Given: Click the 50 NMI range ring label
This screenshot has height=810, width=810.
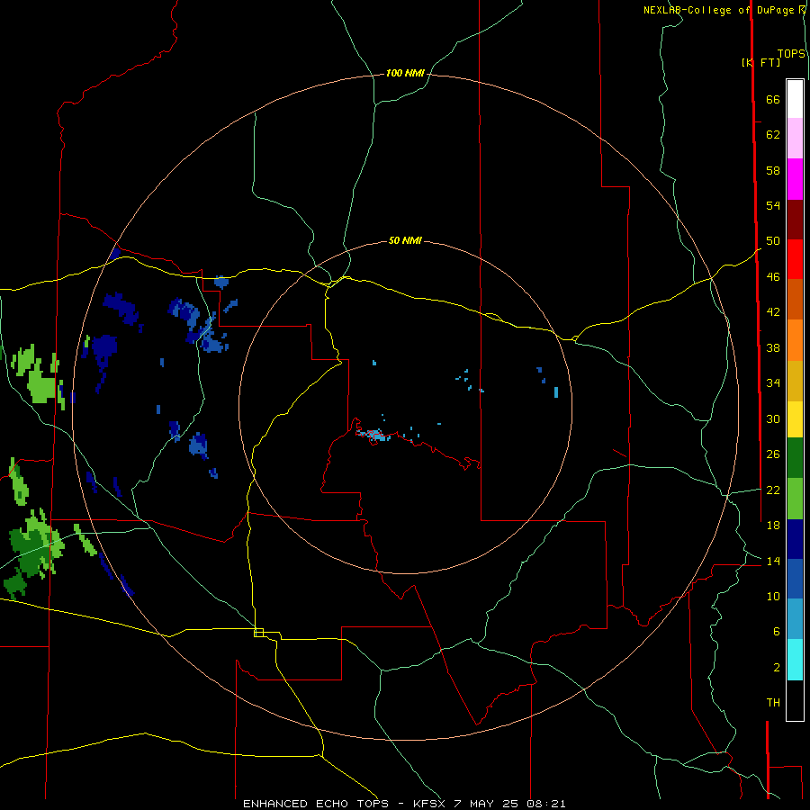Looking at the screenshot, I should (405, 240).
